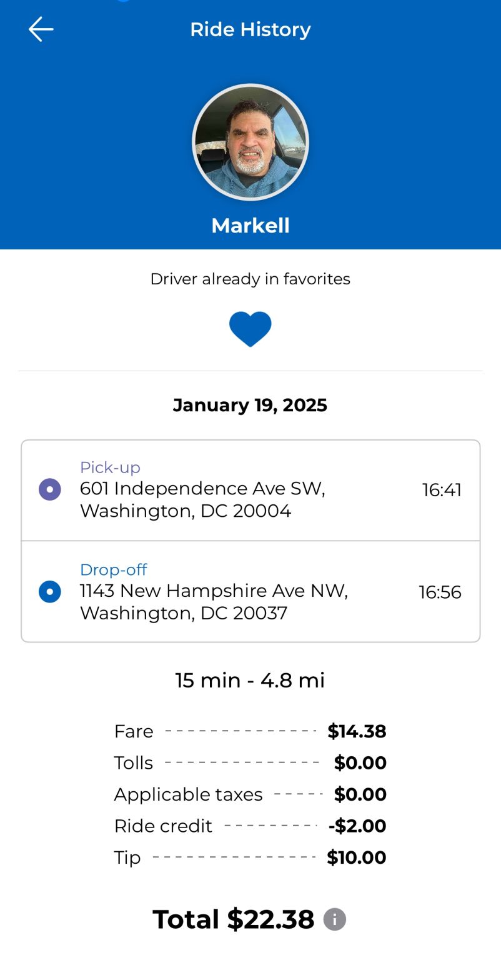The width and height of the screenshot is (501, 960).
Task: Select the Ride credit -$2.00 line
Action: (250, 826)
